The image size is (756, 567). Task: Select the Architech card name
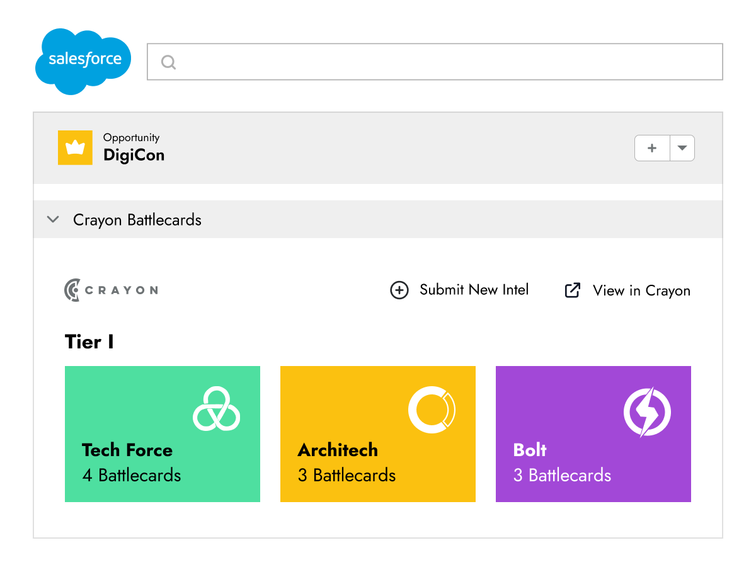[338, 450]
